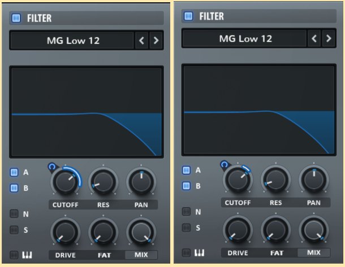Toggle oscillator B routing in right panel

[187, 186]
